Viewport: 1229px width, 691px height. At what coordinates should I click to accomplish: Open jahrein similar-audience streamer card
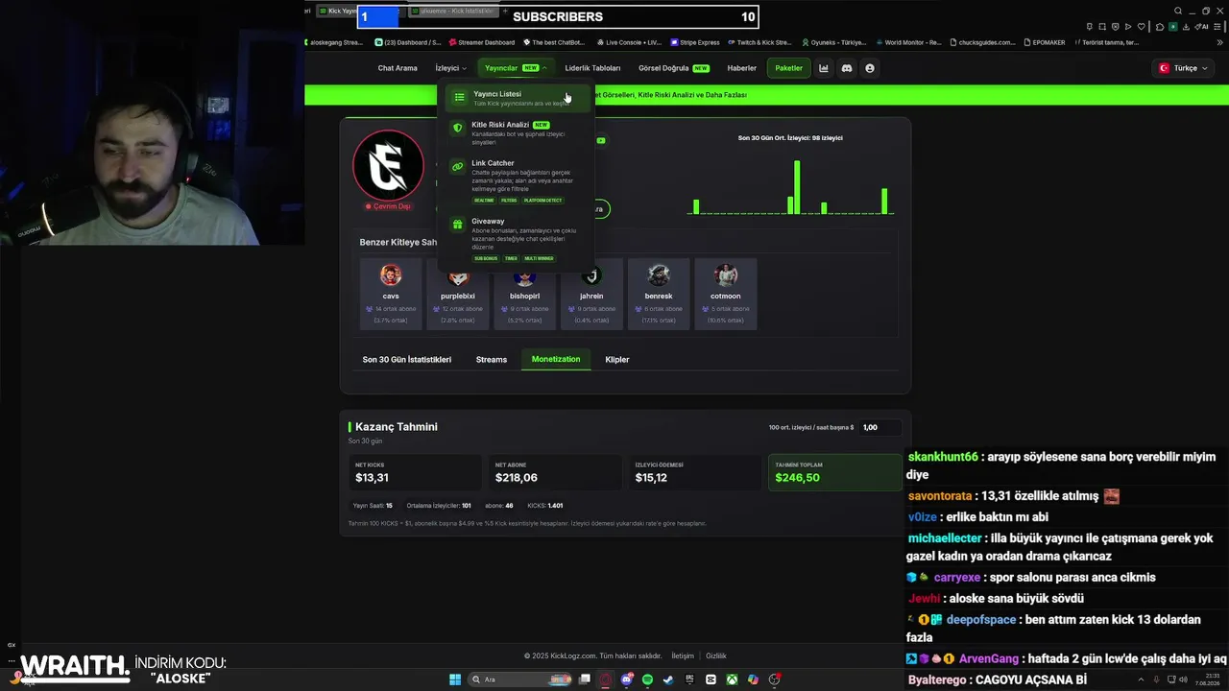pyautogui.click(x=591, y=294)
